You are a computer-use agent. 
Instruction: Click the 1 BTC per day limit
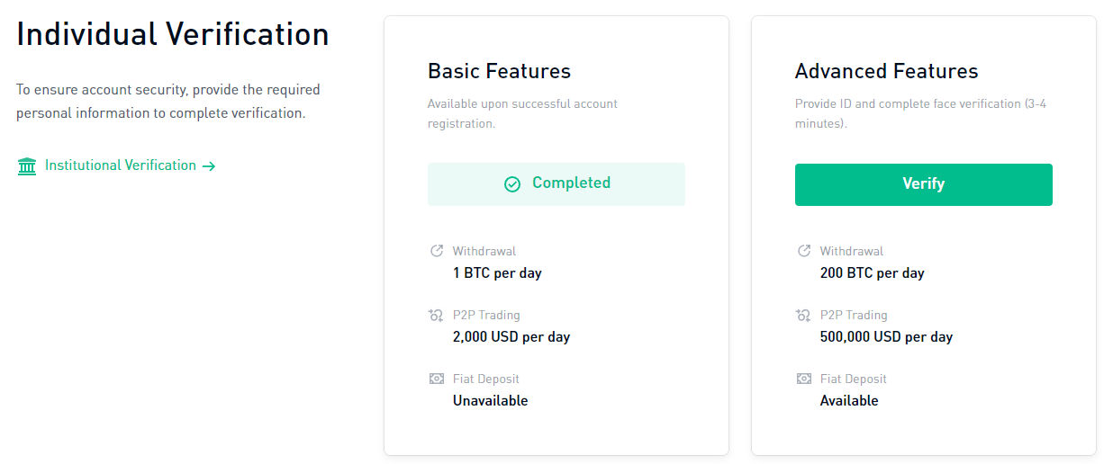coord(497,272)
